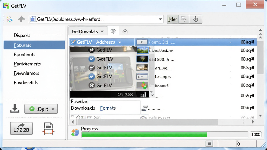Switch to the 'Fomhts' tab
Viewport: 267px width, 150px height.
pos(108,108)
